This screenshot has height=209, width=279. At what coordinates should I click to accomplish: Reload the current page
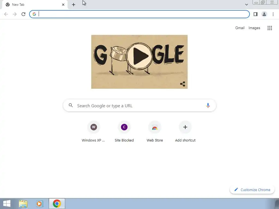click(x=23, y=14)
